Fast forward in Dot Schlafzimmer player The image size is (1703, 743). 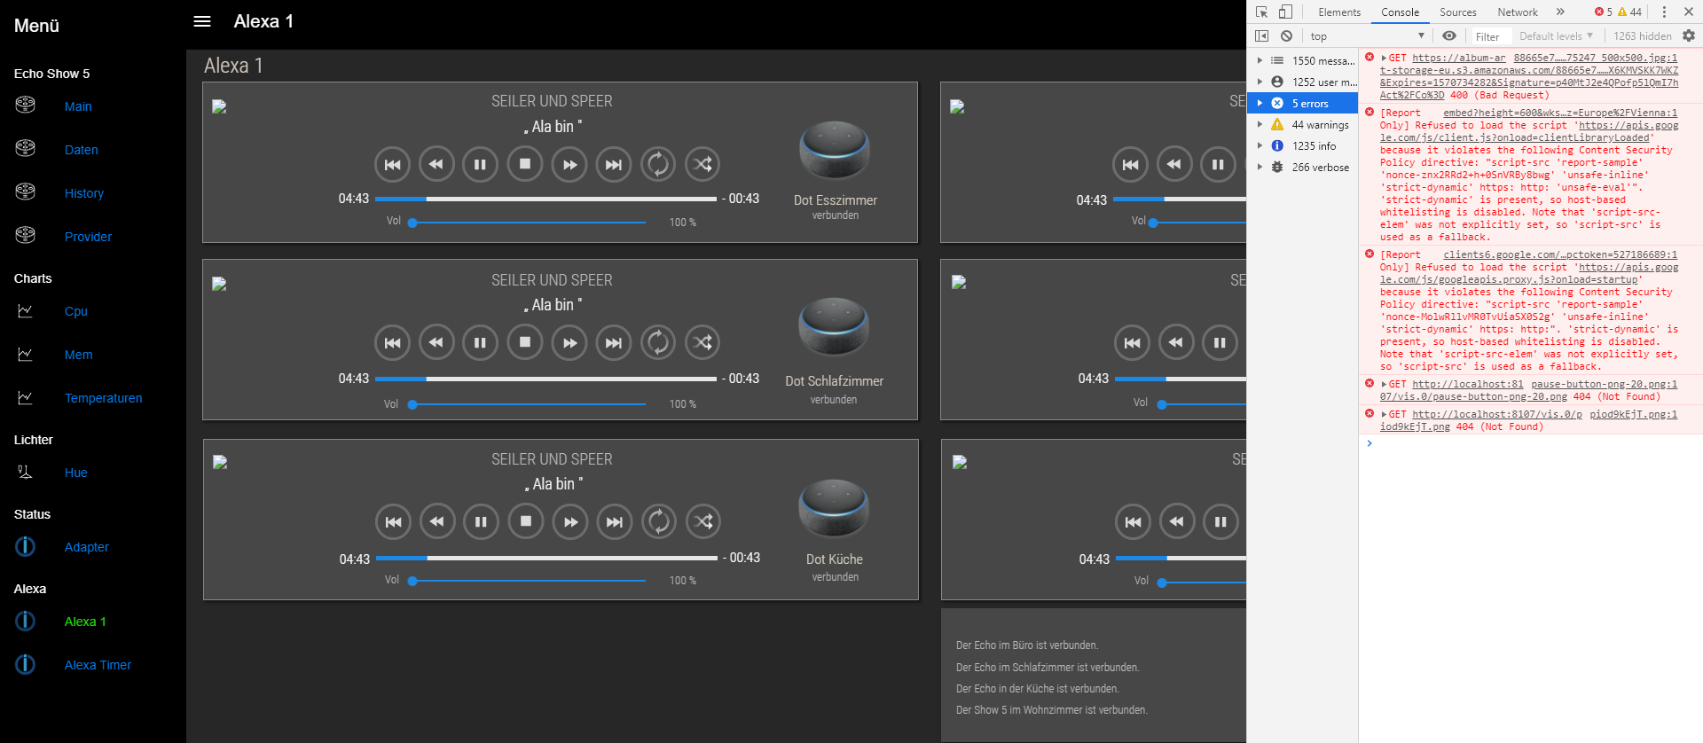pos(569,342)
